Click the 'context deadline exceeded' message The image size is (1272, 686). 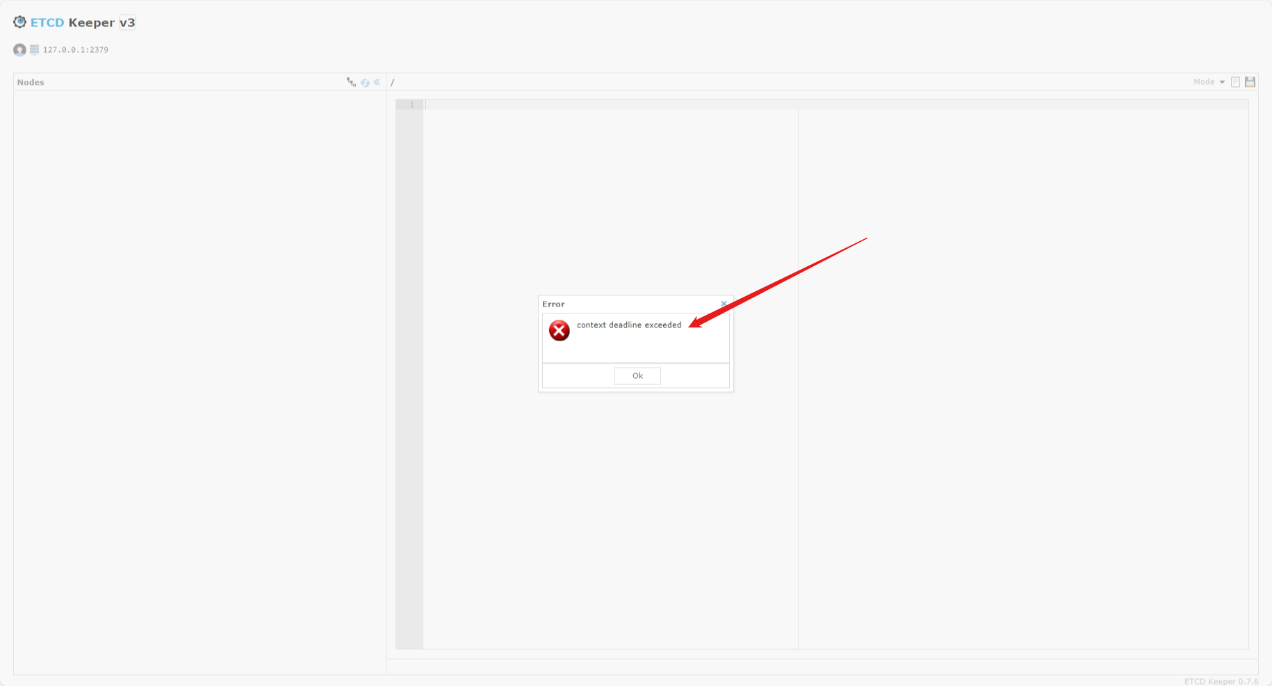[x=629, y=325]
